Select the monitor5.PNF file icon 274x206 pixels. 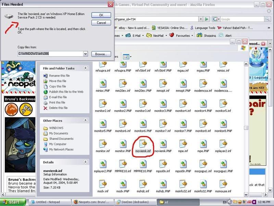[x=103, y=124]
